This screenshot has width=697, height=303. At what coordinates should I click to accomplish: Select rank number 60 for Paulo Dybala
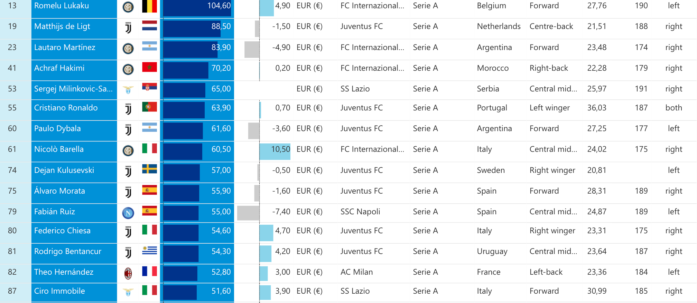(12, 128)
